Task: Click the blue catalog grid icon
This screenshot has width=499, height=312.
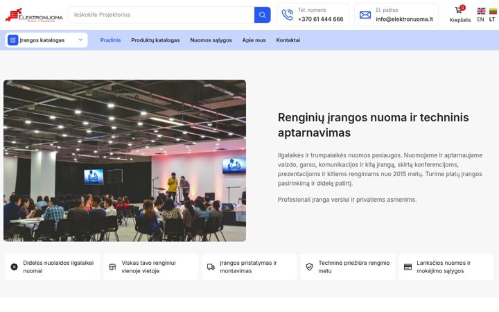Action: (x=12, y=40)
